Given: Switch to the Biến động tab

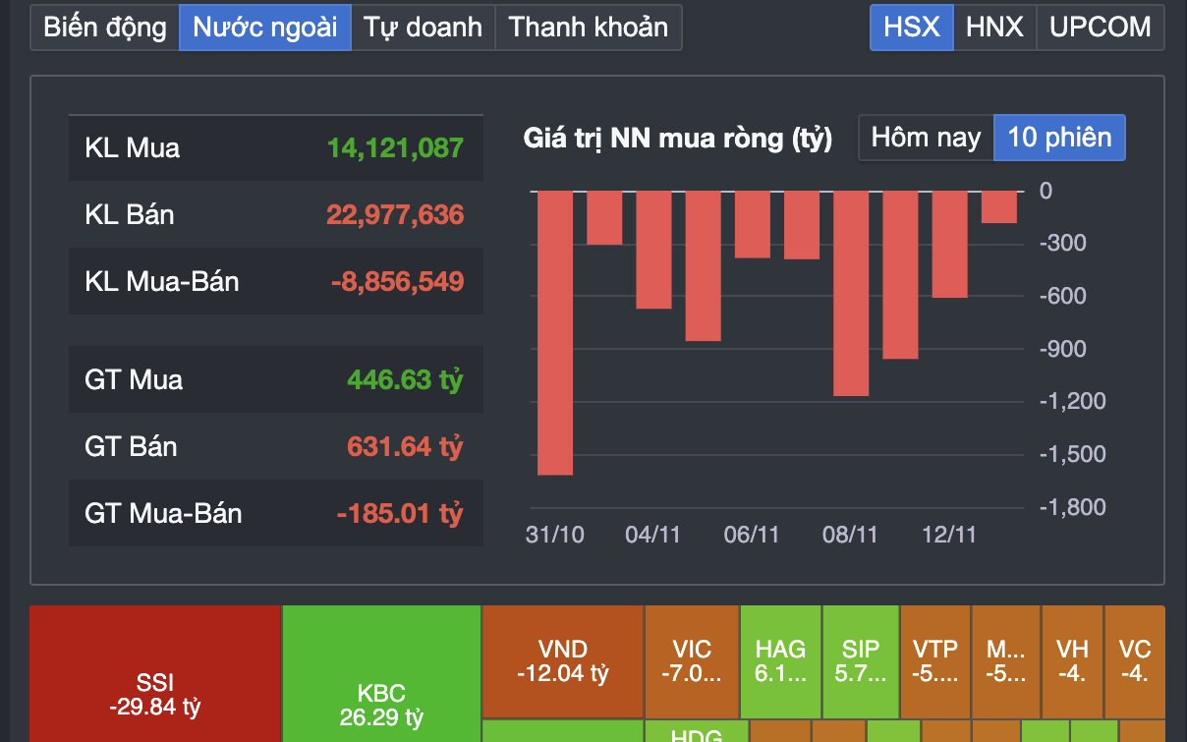Looking at the screenshot, I should (x=105, y=27).
